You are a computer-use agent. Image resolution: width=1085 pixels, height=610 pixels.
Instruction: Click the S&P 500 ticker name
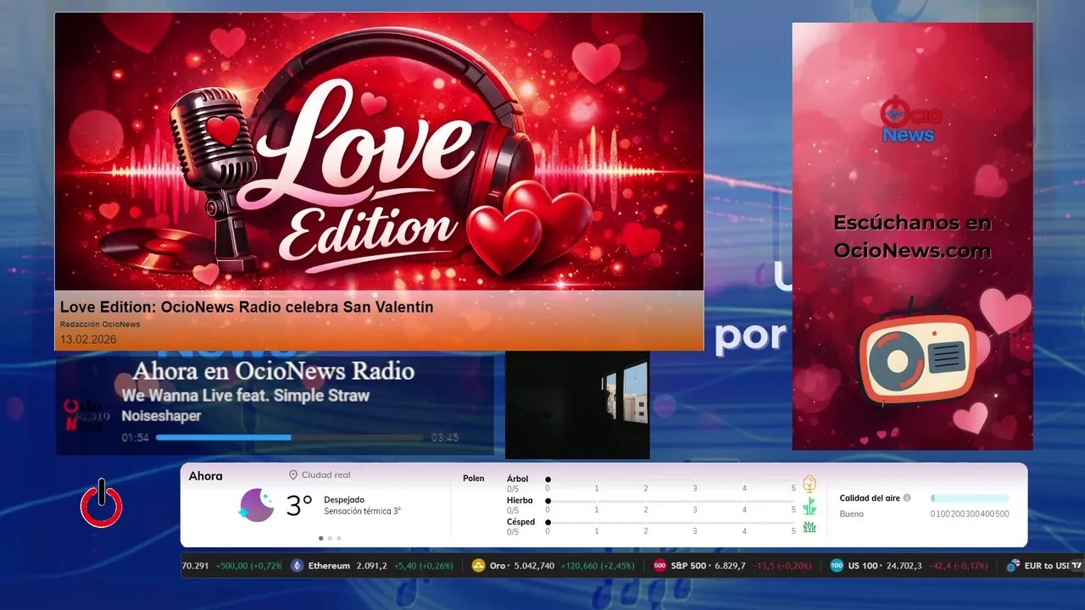690,566
